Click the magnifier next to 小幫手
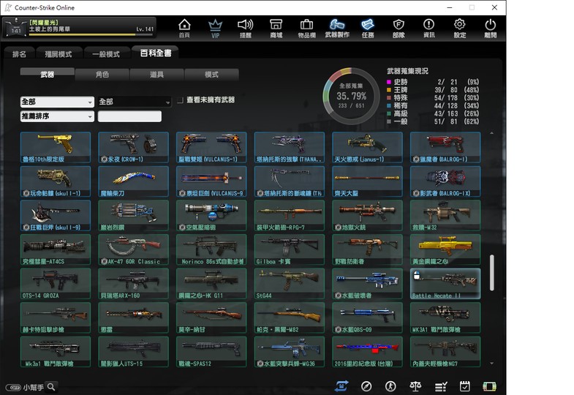574x395 pixels. pyautogui.click(x=51, y=386)
